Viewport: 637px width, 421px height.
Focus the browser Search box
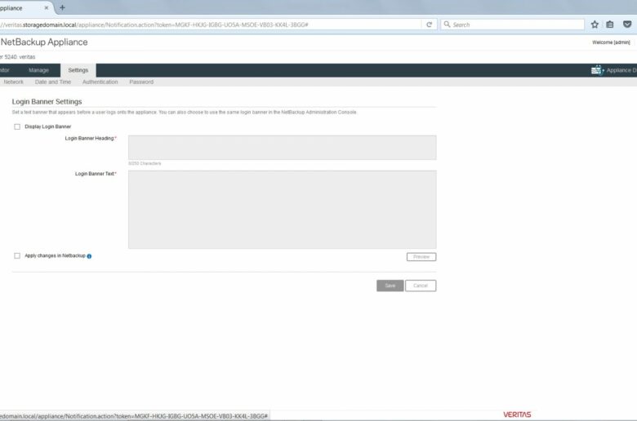[513, 24]
